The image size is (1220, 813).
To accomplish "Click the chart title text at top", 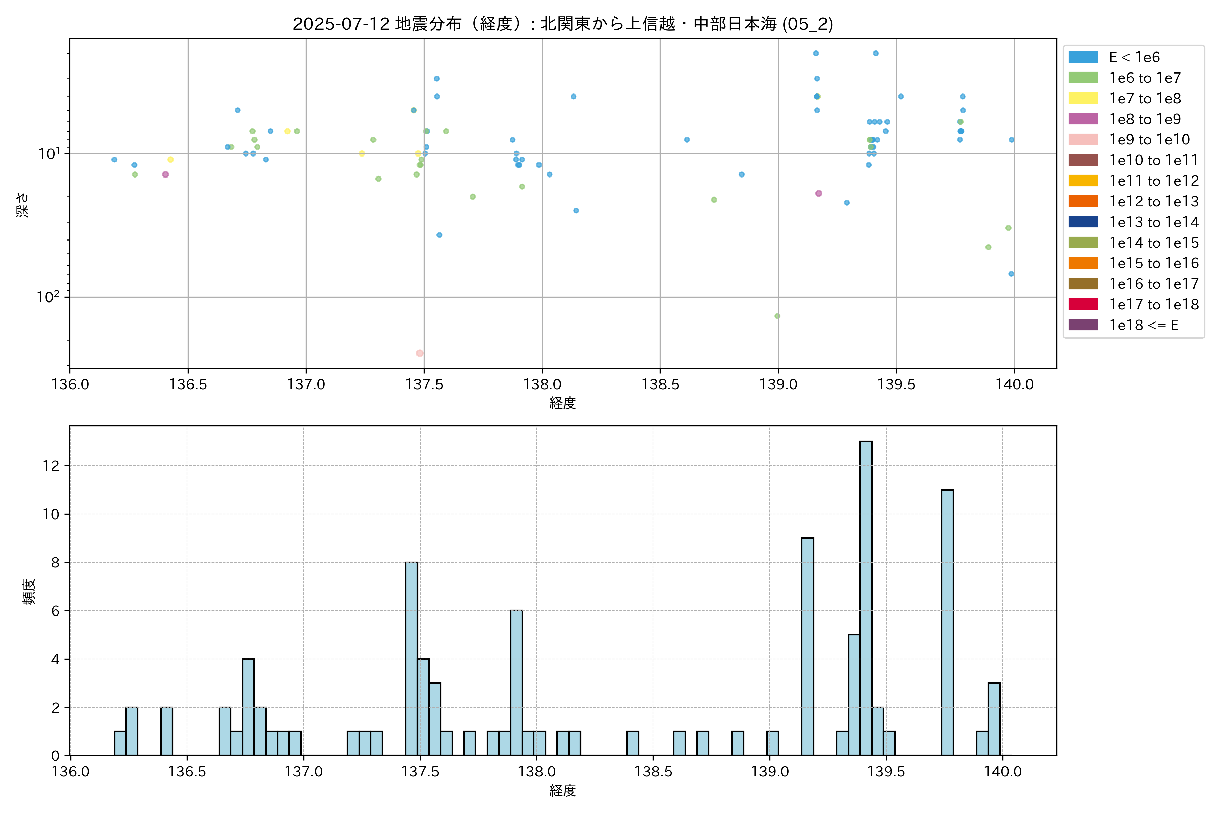I will (x=563, y=24).
